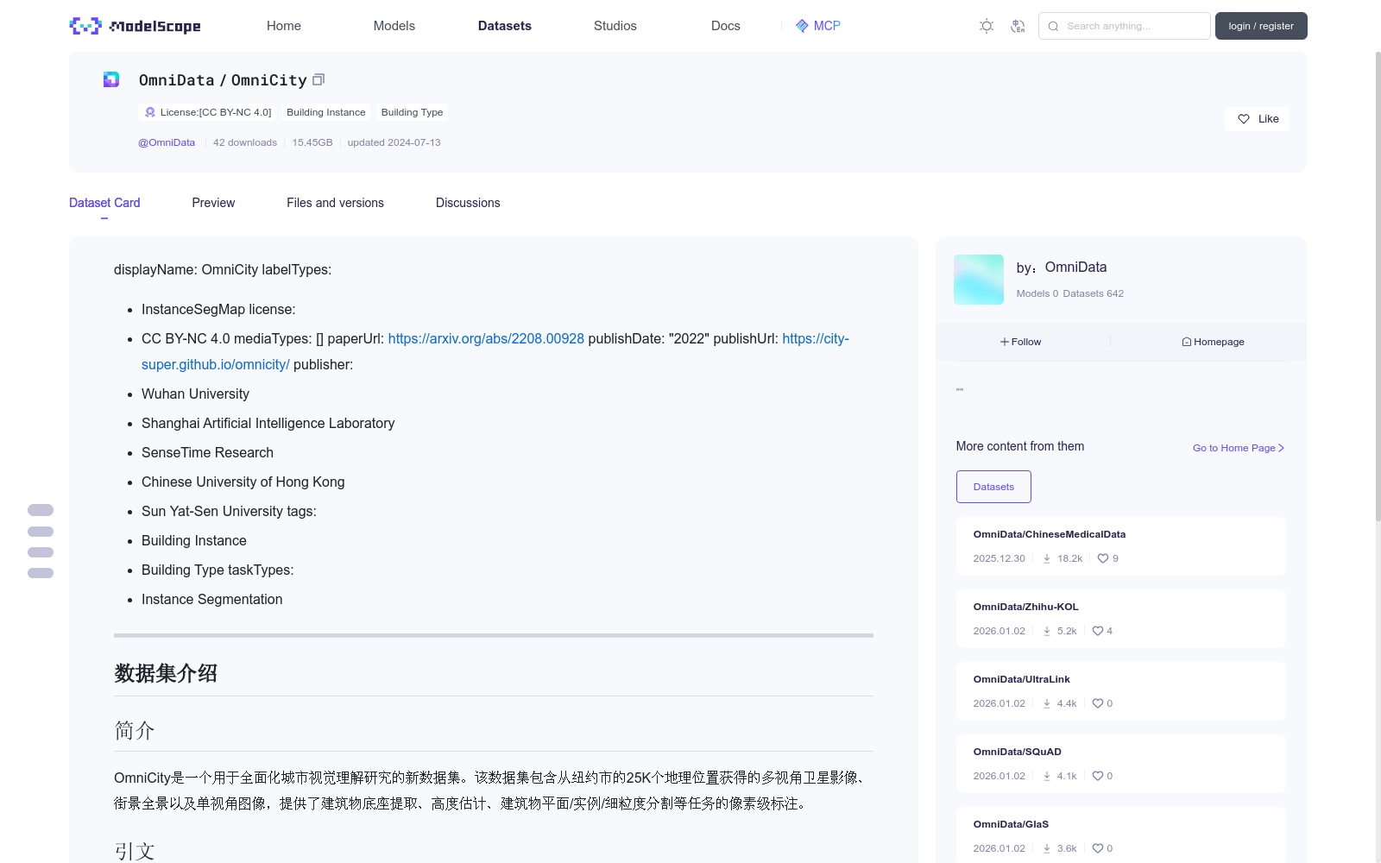
Task: Switch to Files and versions tab
Action: point(335,203)
